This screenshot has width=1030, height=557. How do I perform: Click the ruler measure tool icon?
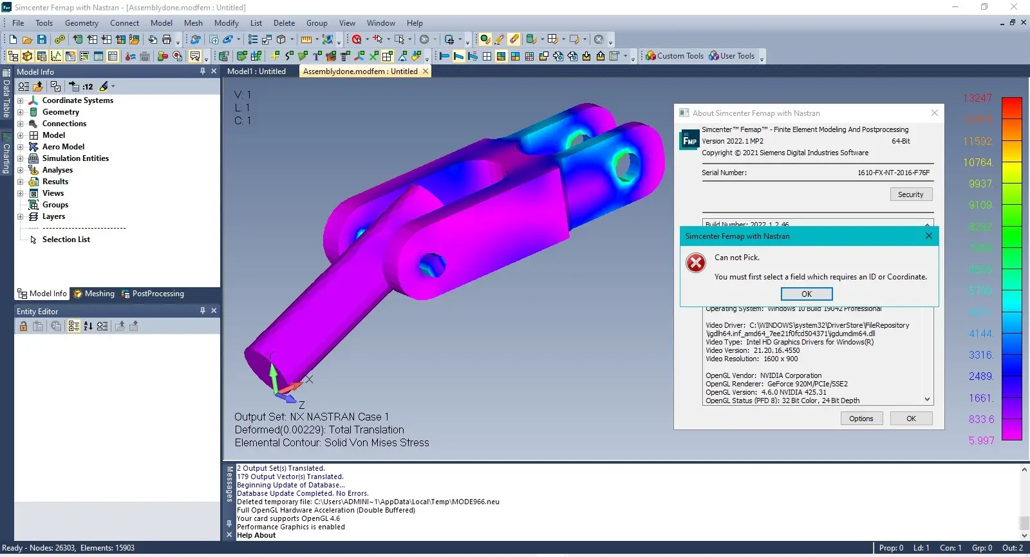[x=306, y=40]
